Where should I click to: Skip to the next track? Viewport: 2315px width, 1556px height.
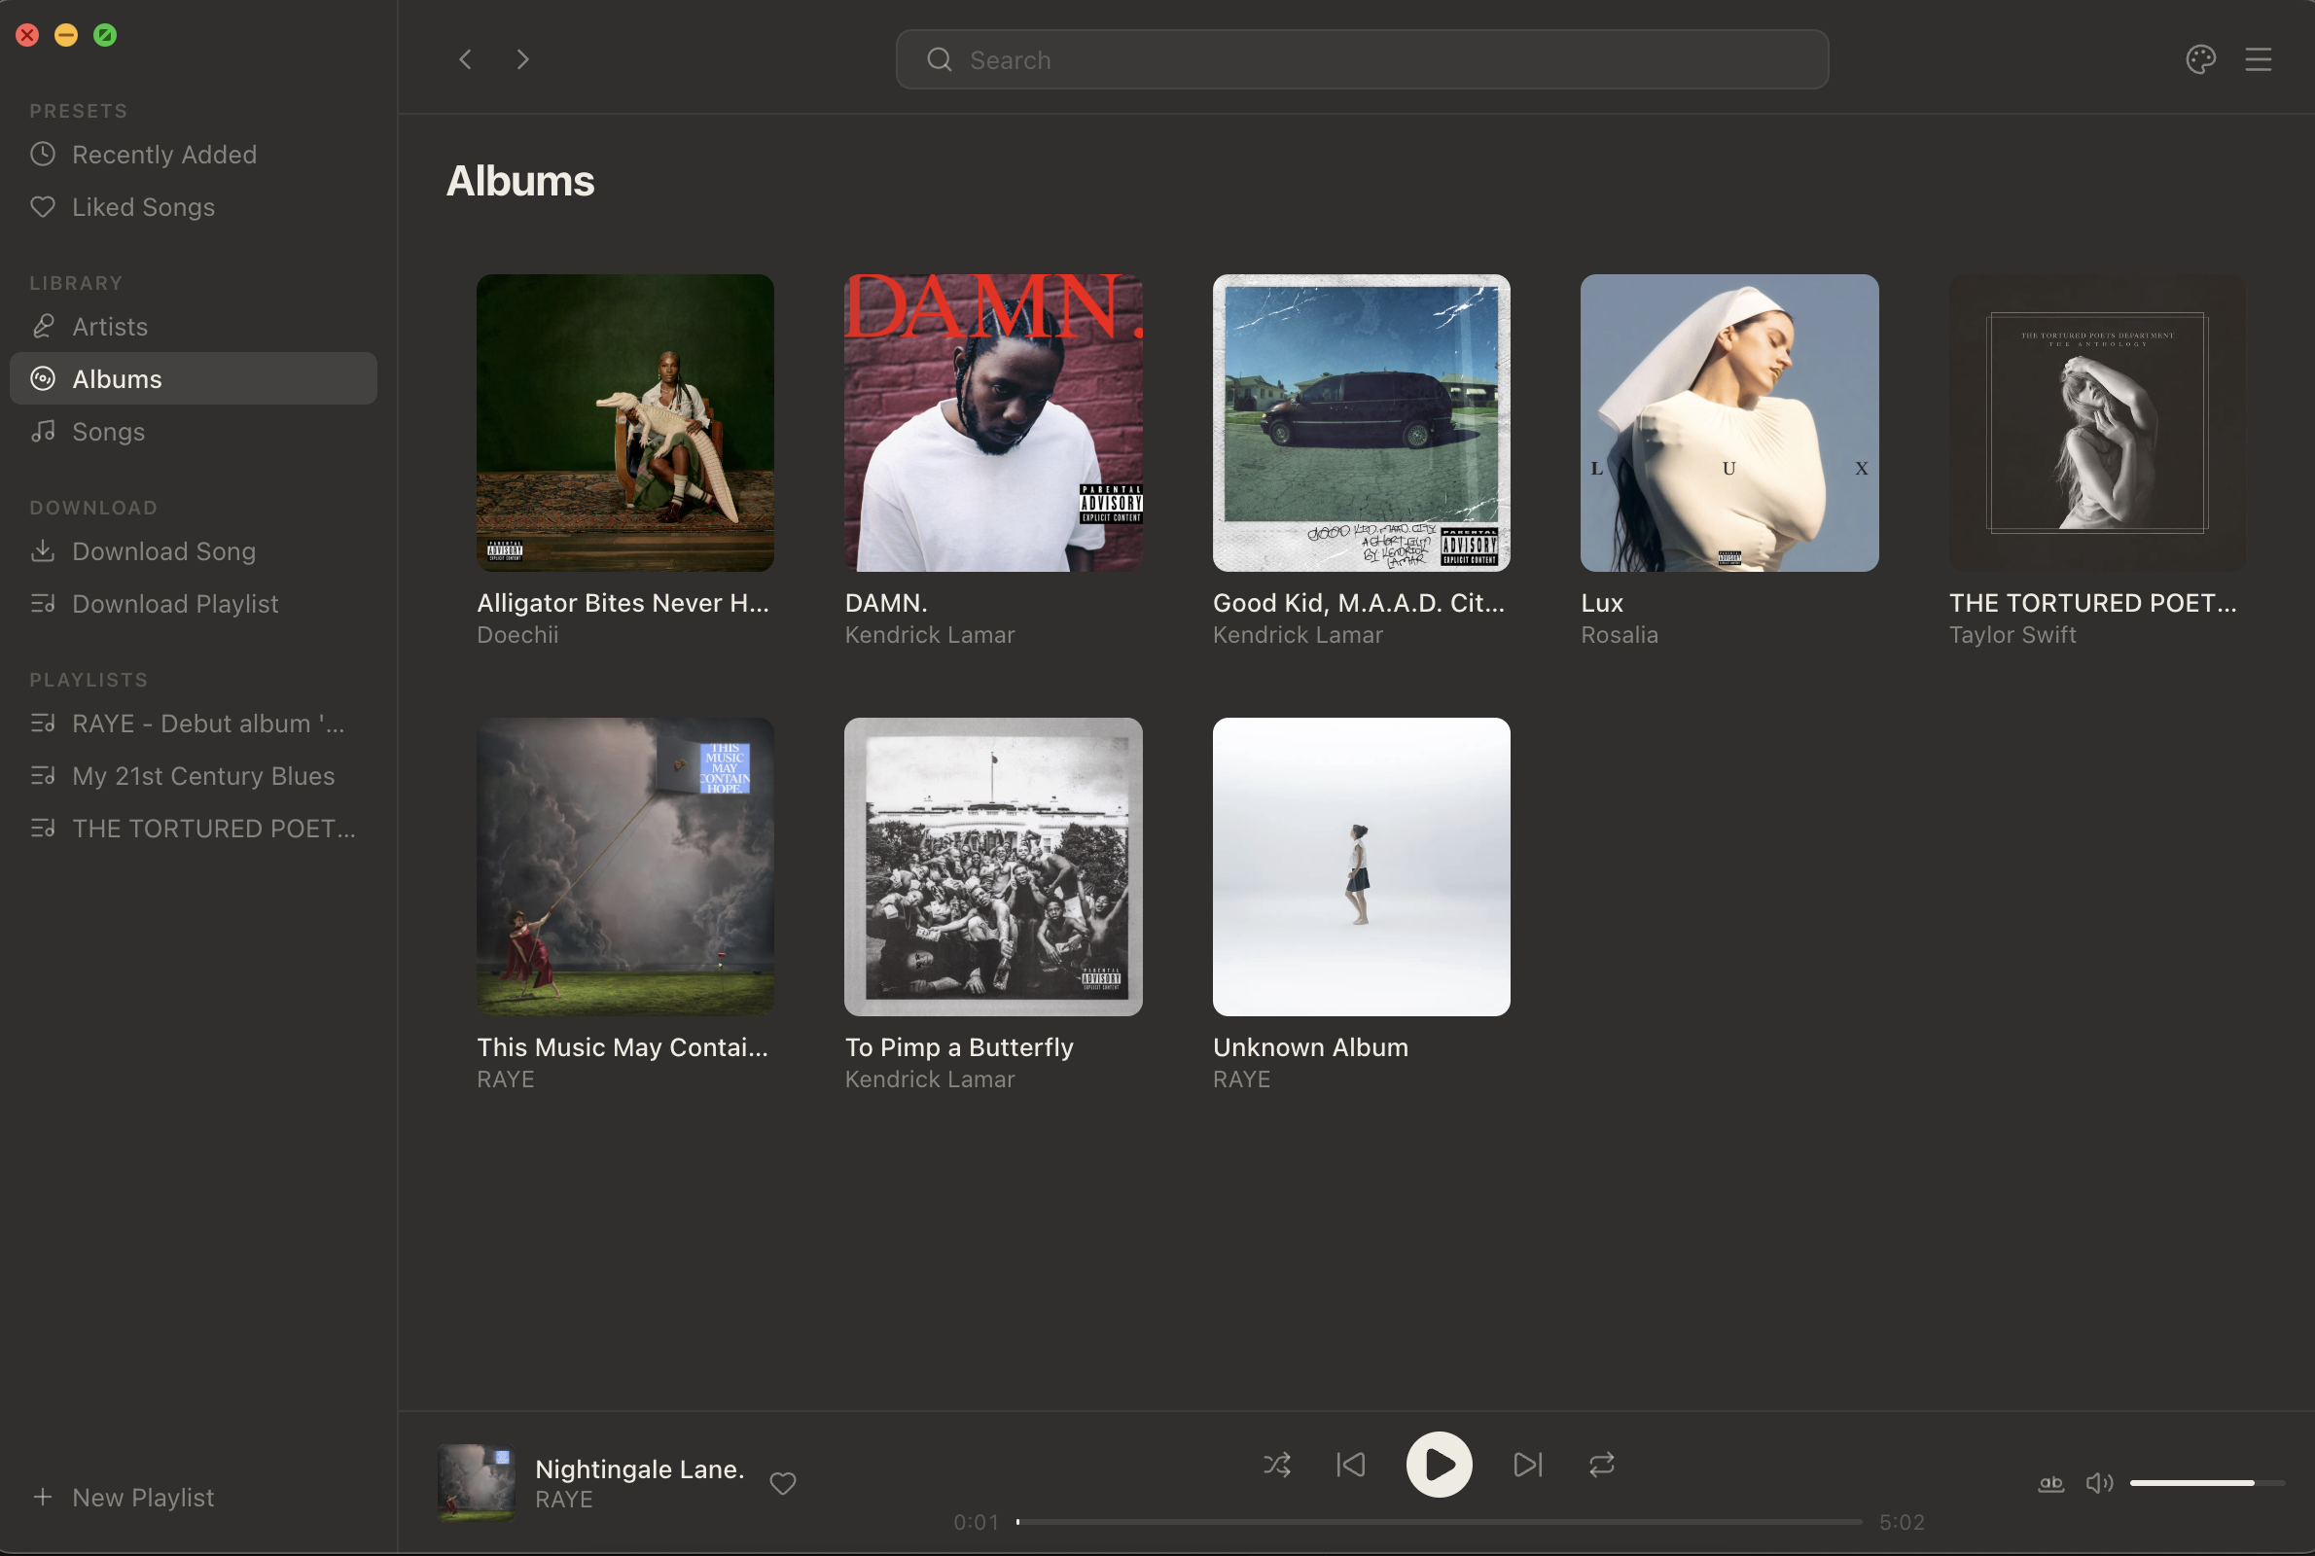(x=1527, y=1464)
